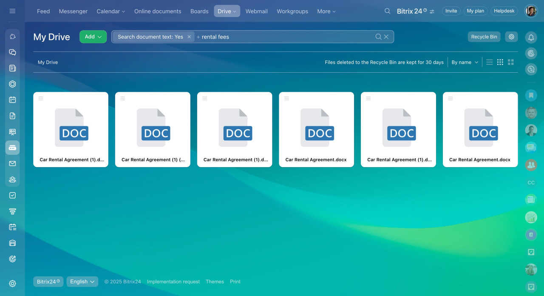Go to Workgroups in top menu

[292, 11]
